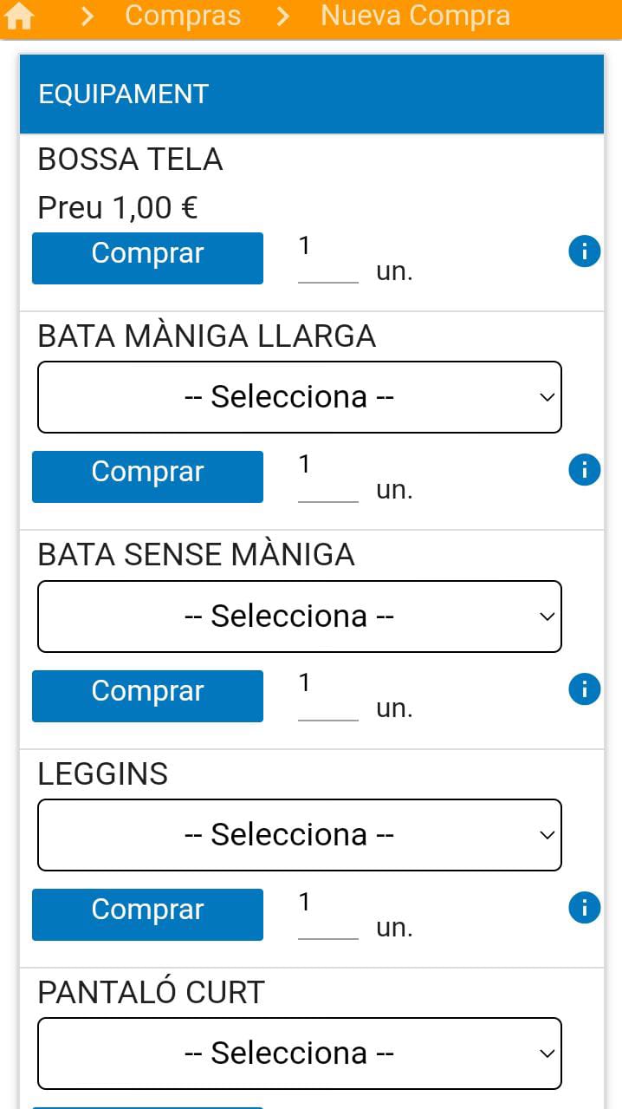The width and height of the screenshot is (622, 1109).
Task: Click the LEGGINS info icon
Action: tap(585, 908)
